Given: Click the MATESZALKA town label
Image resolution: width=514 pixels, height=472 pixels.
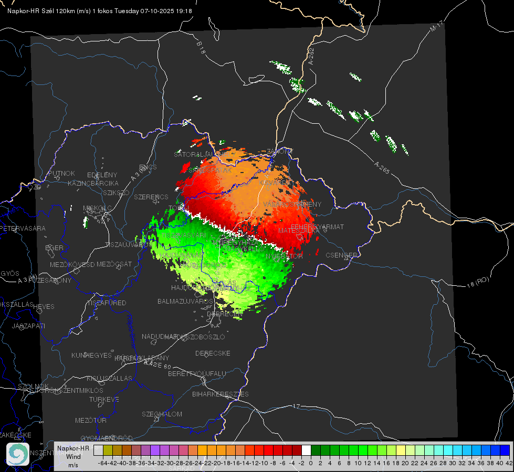Looking at the screenshot, I should pos(299,231).
